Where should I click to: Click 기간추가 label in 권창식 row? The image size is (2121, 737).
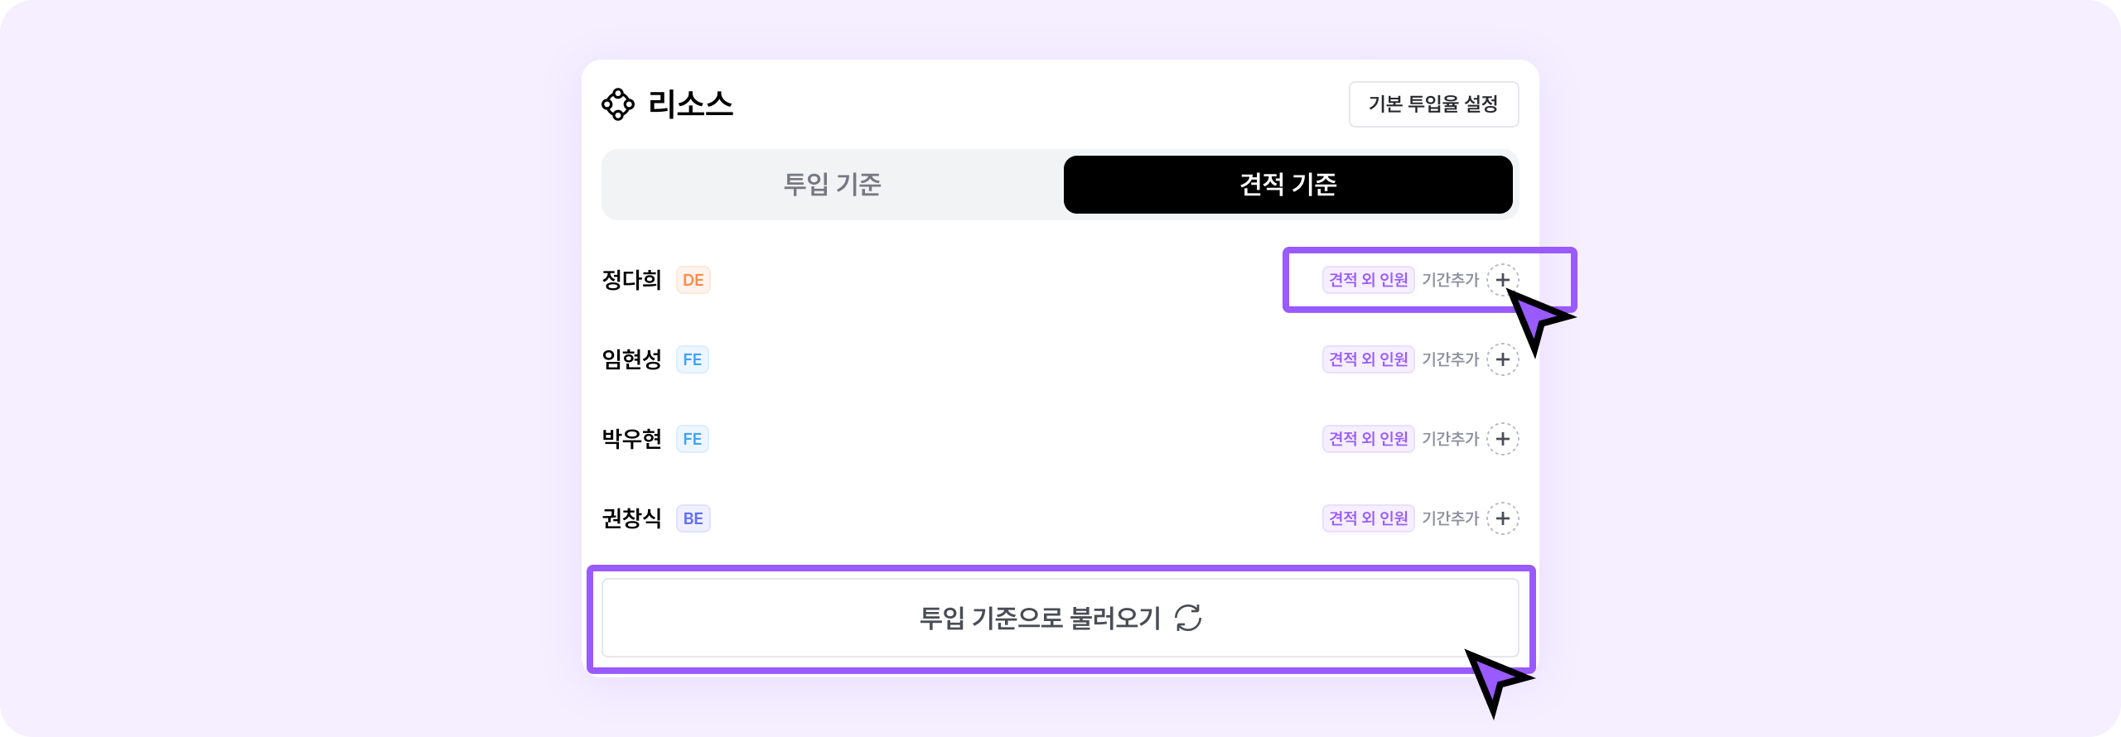click(1450, 518)
